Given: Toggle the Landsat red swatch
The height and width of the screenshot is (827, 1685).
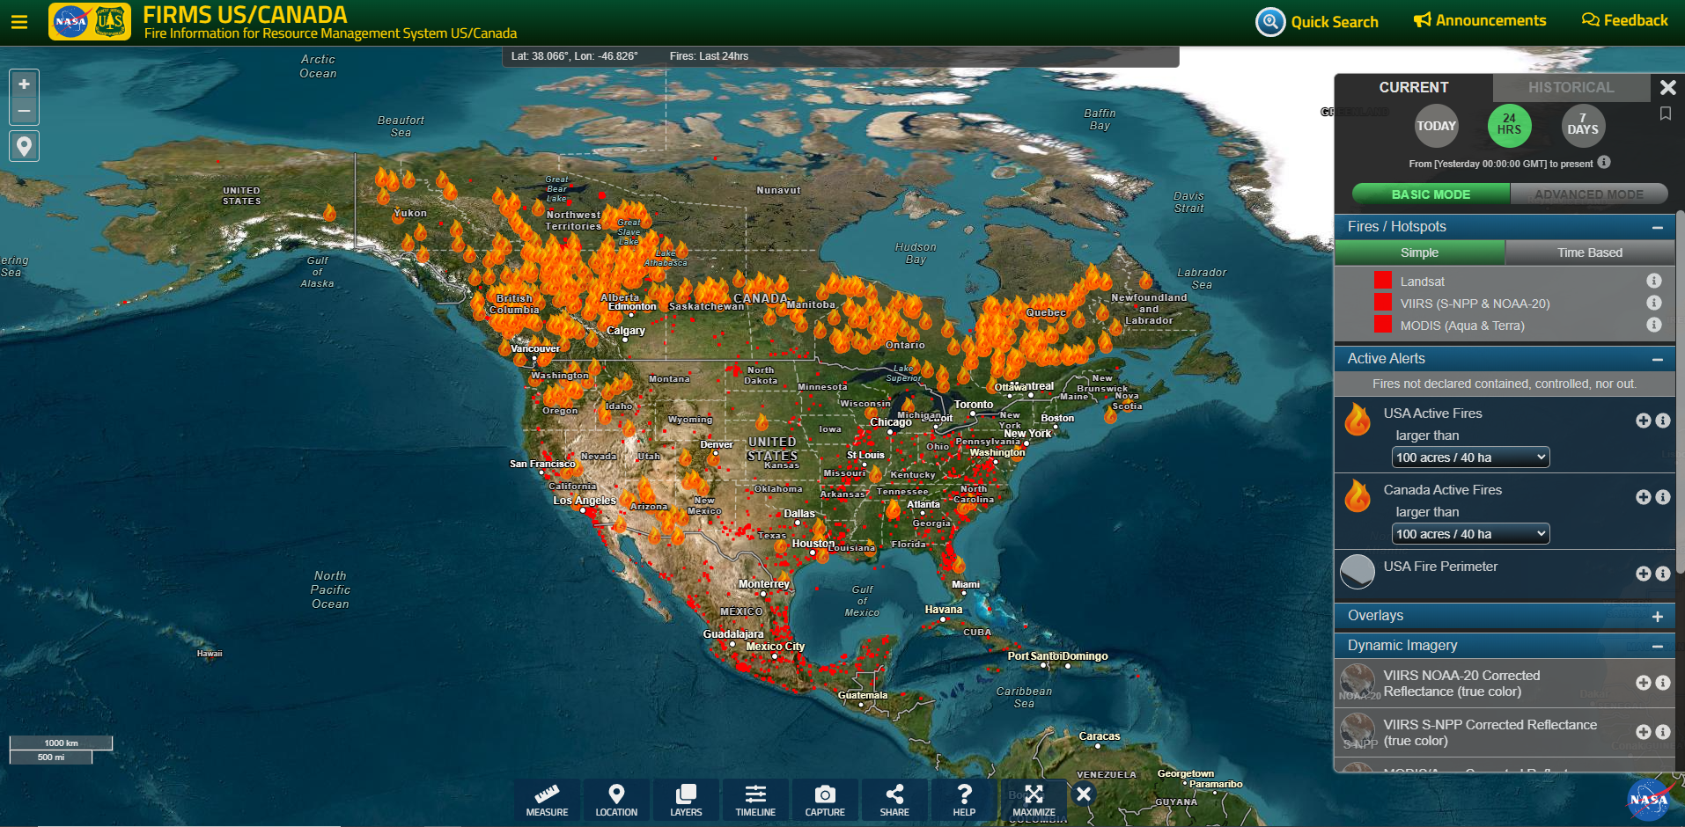Looking at the screenshot, I should (x=1383, y=280).
